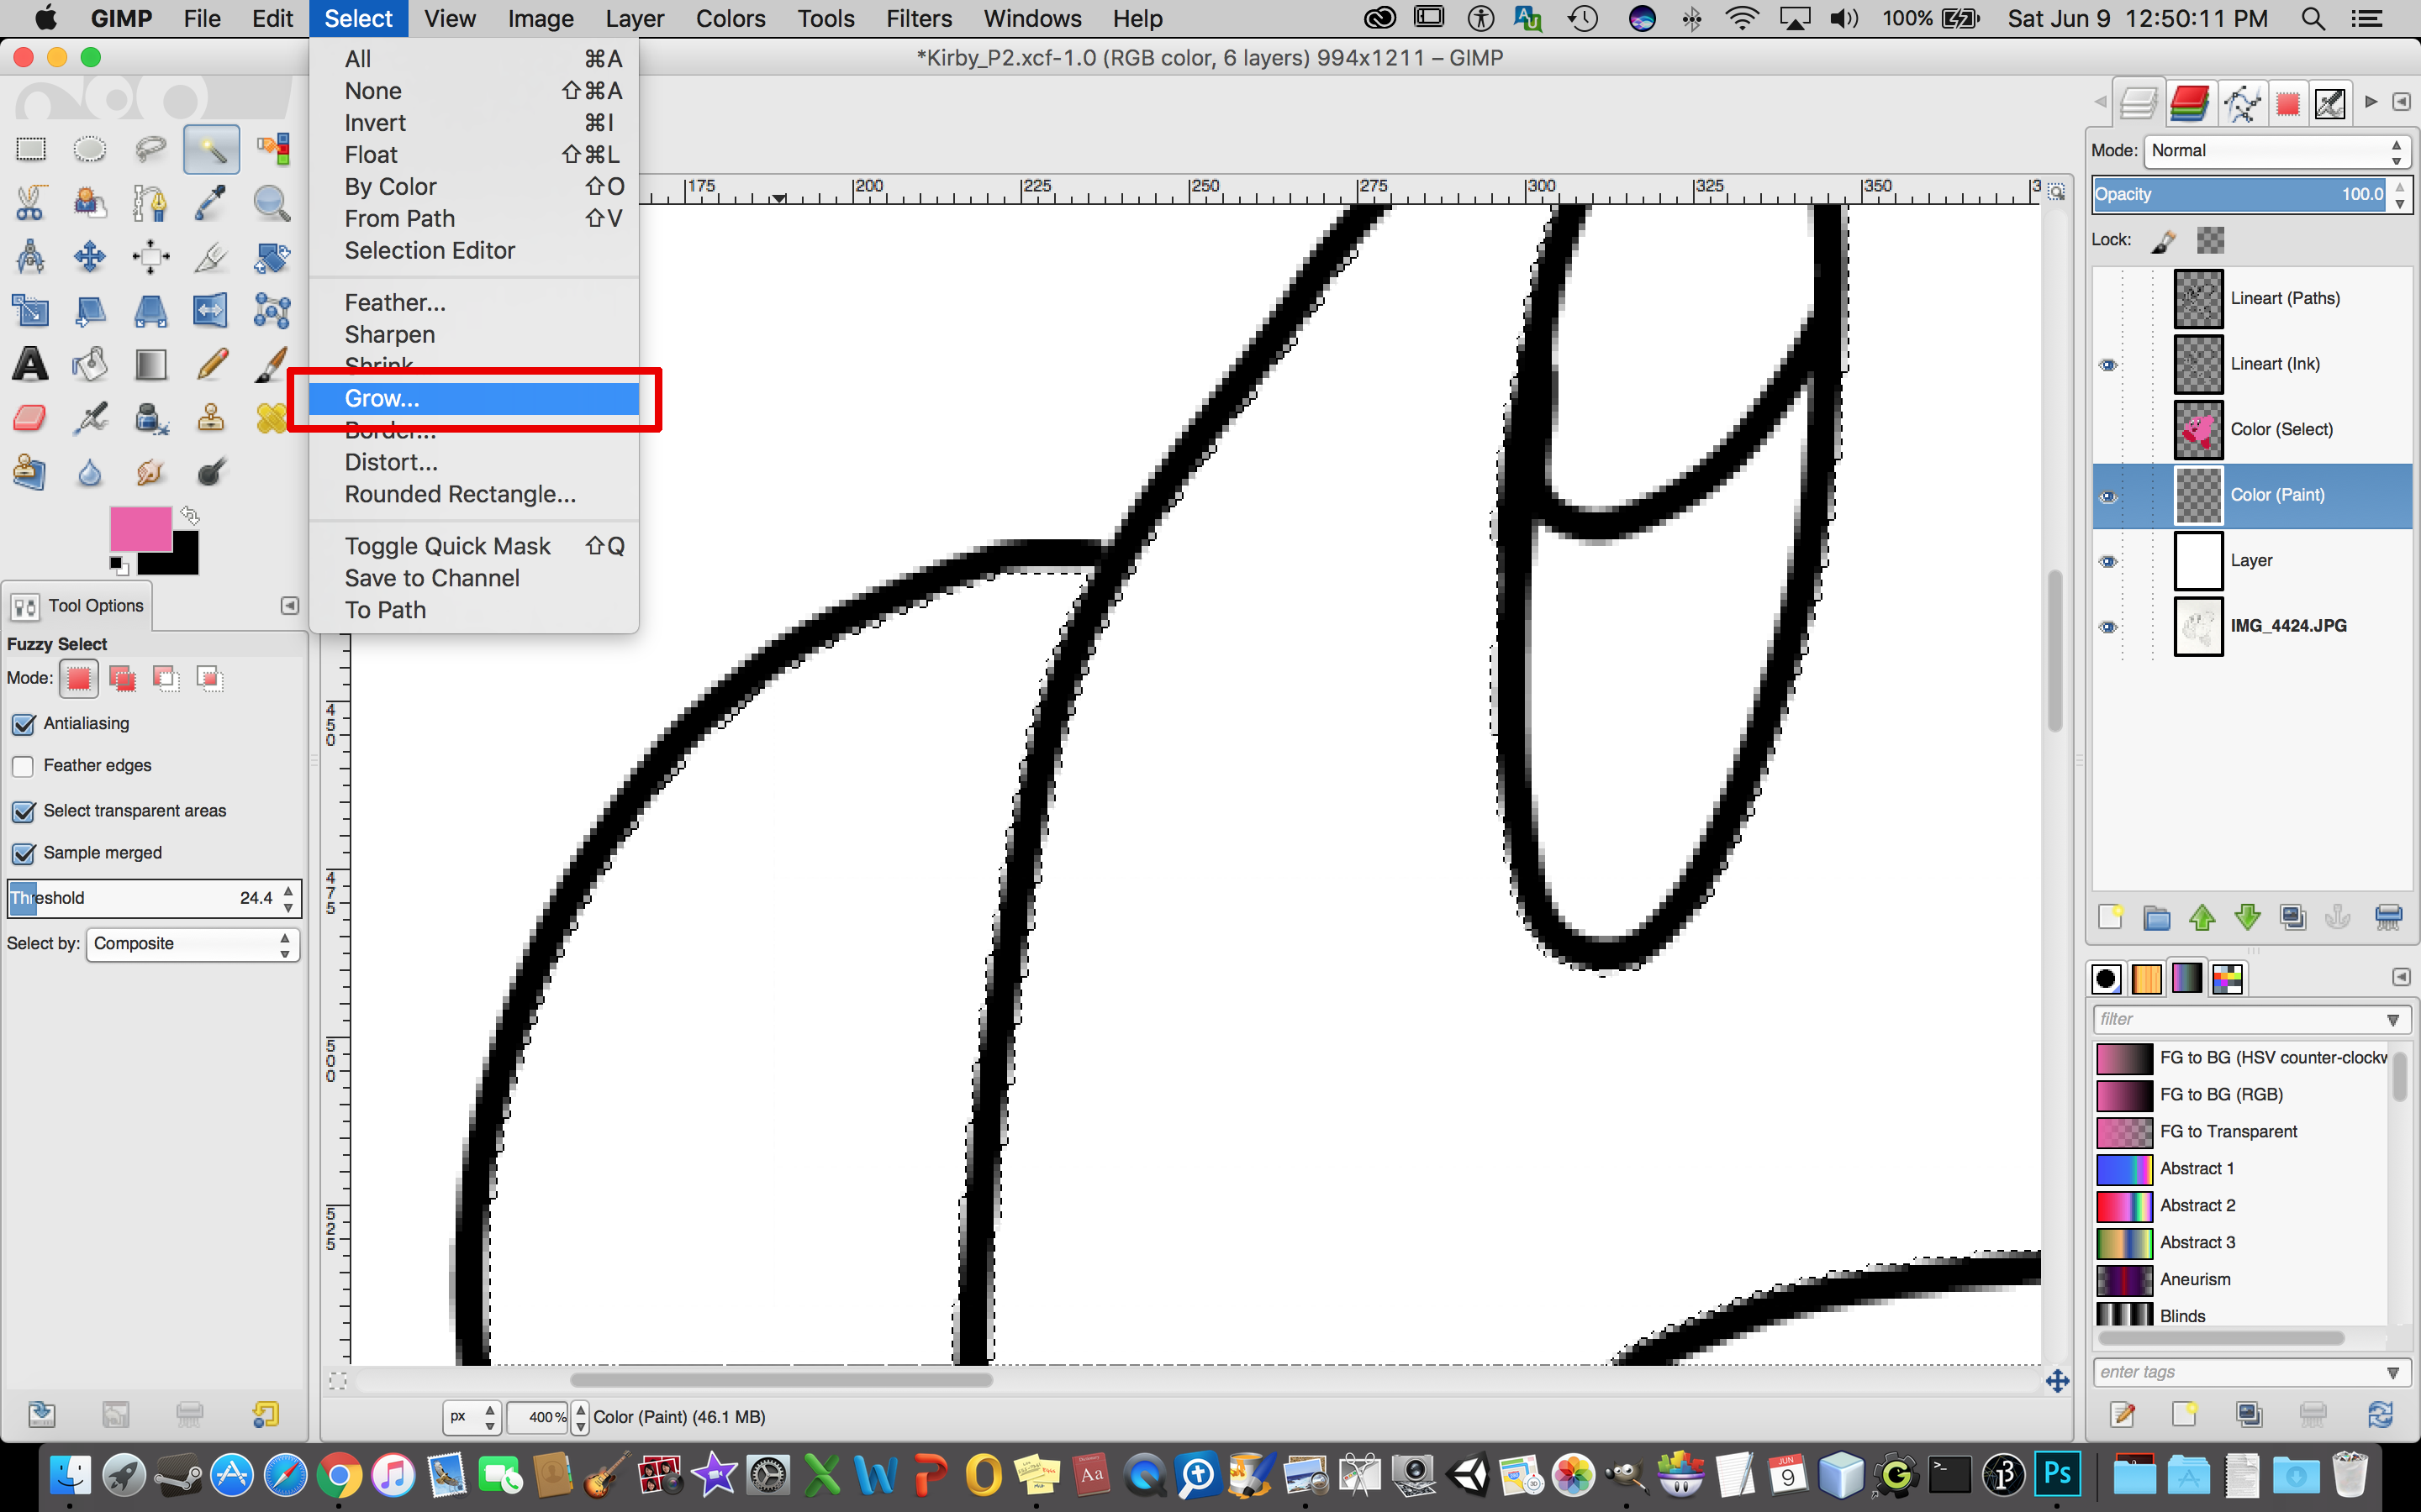Select the Move tool

pyautogui.click(x=90, y=257)
